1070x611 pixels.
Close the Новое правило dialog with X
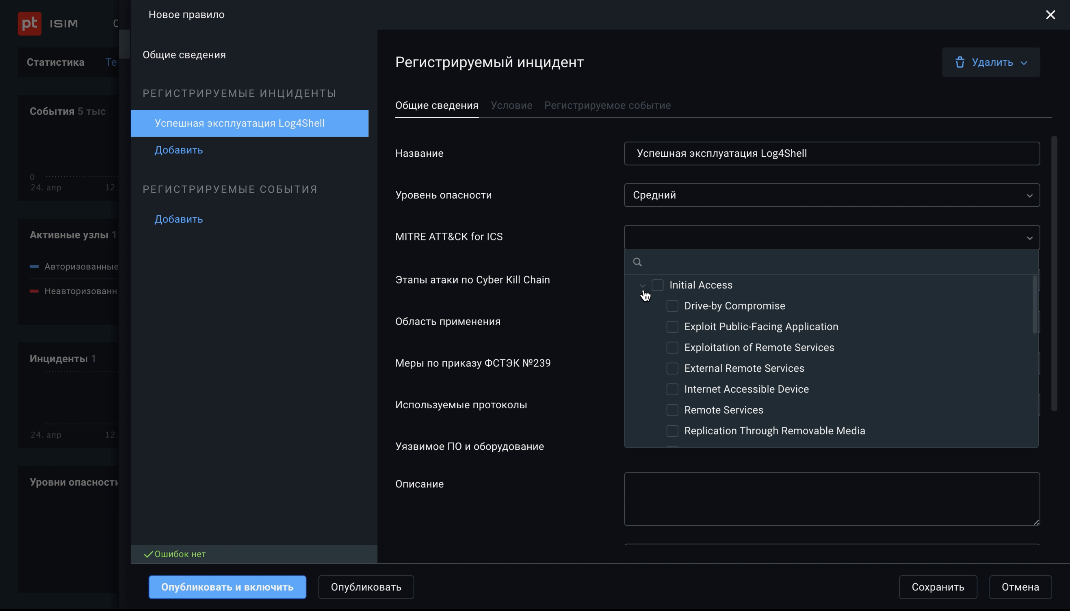pos(1050,15)
